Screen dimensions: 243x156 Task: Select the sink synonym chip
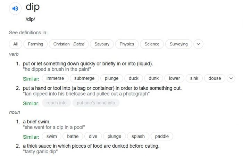point(194,78)
